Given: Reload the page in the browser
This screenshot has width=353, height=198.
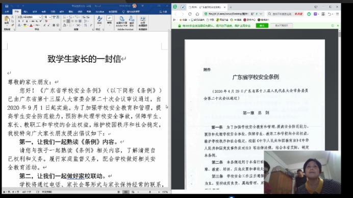Looking at the screenshot, I should click(x=190, y=14).
